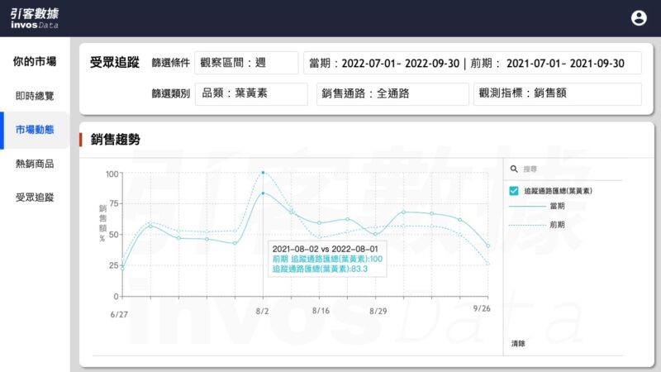Open the 觀察區間：週 dropdown
Viewport: 661px width, 372px height.
point(246,63)
